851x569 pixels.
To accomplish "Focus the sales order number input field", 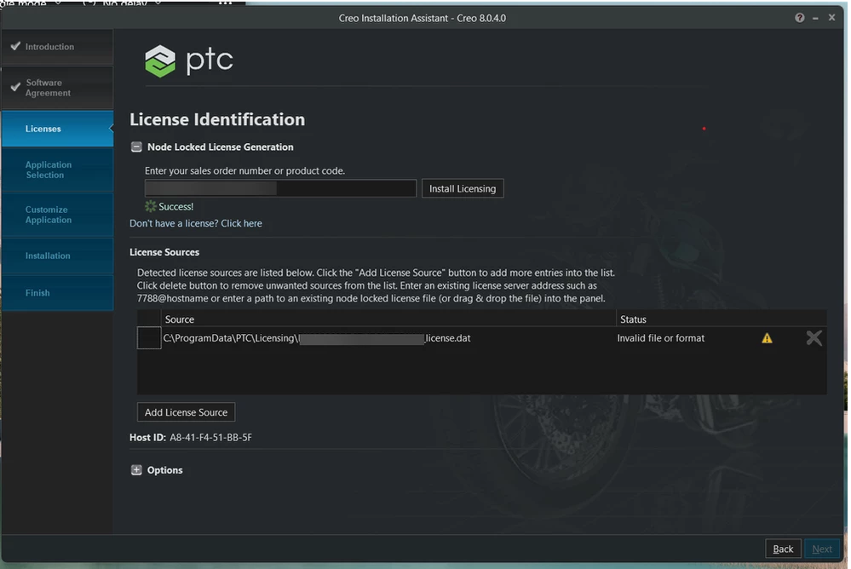I will click(280, 188).
